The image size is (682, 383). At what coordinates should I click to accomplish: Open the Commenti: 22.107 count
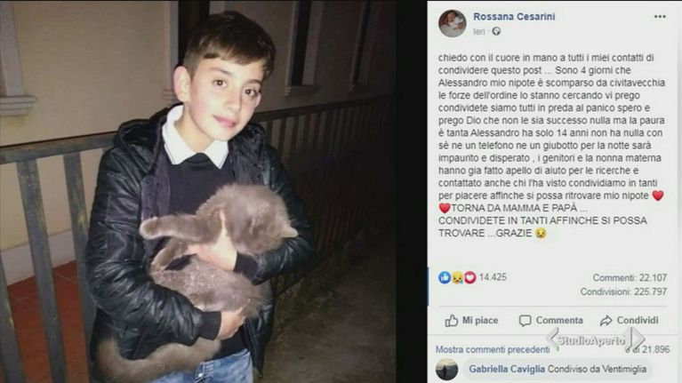click(630, 277)
